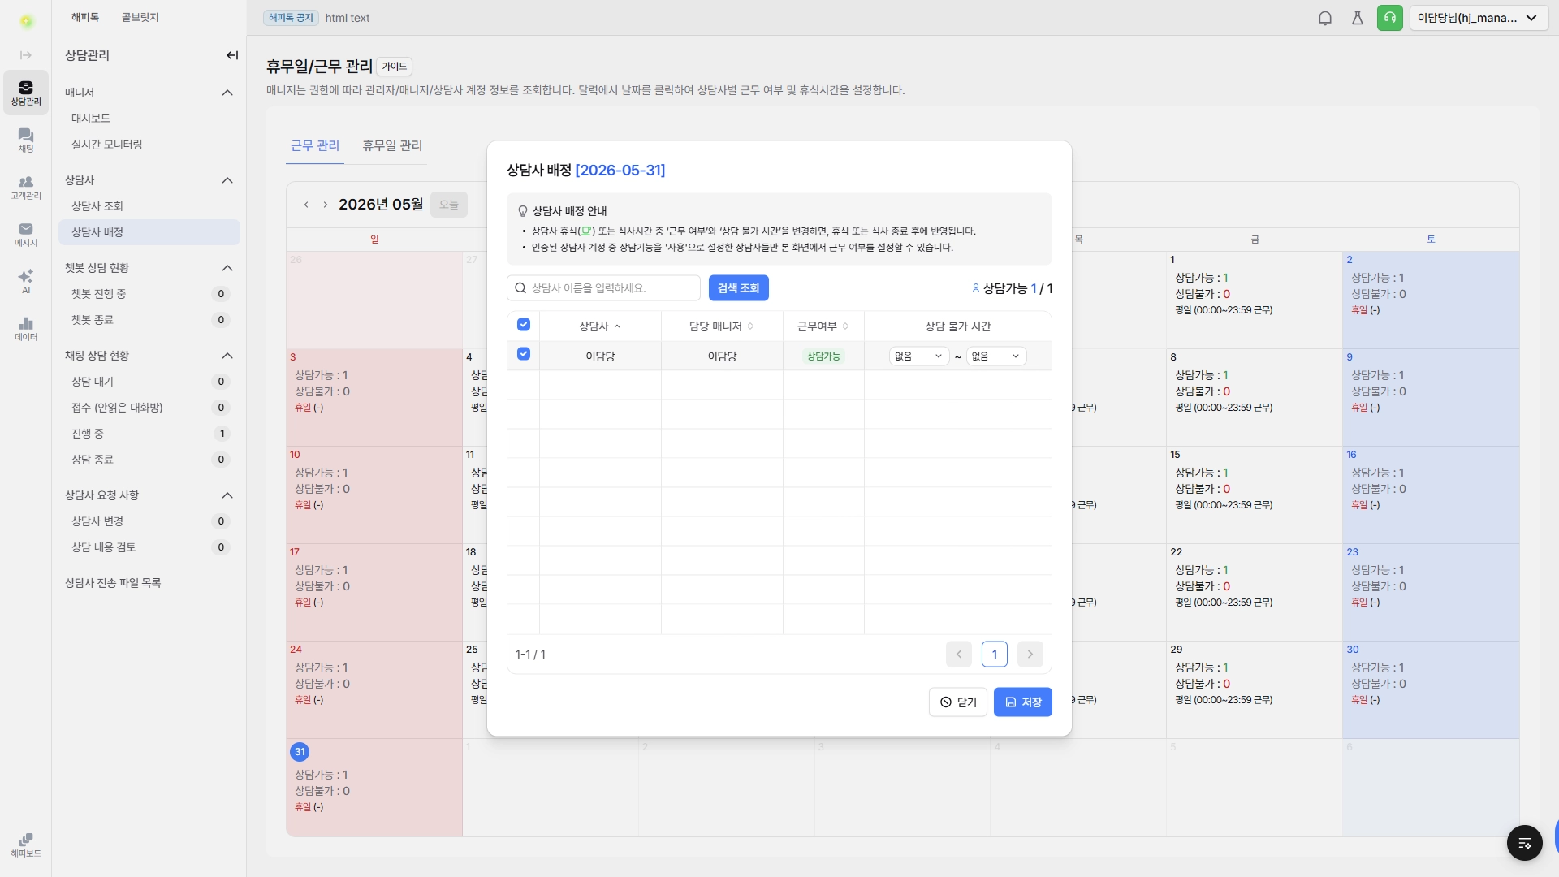The image size is (1559, 877).
Task: Click the 해피톡 공지 badge
Action: [x=291, y=18]
